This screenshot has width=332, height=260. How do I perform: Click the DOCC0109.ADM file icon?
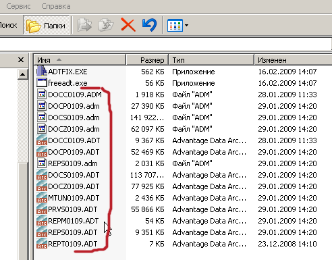(42, 95)
